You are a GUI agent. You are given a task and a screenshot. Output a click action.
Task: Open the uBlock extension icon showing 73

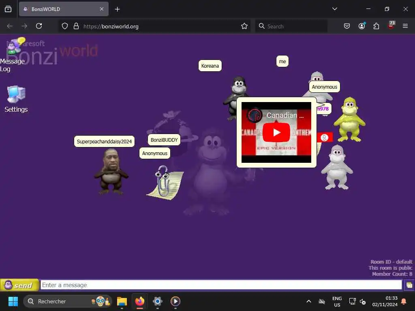(391, 26)
